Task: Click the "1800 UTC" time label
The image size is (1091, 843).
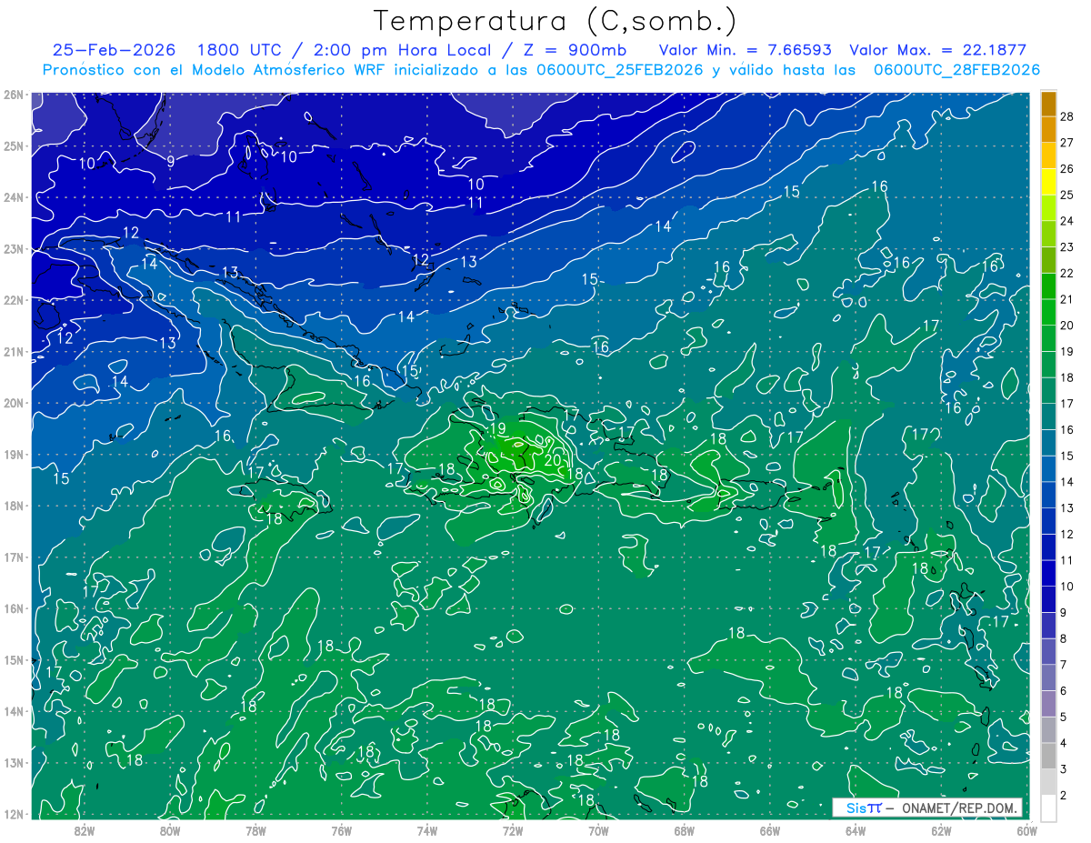Action: (x=239, y=50)
